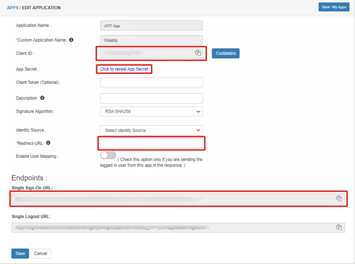This screenshot has width=355, height=264.
Task: Info icon beside Redirect-URL label
Action: point(48,143)
